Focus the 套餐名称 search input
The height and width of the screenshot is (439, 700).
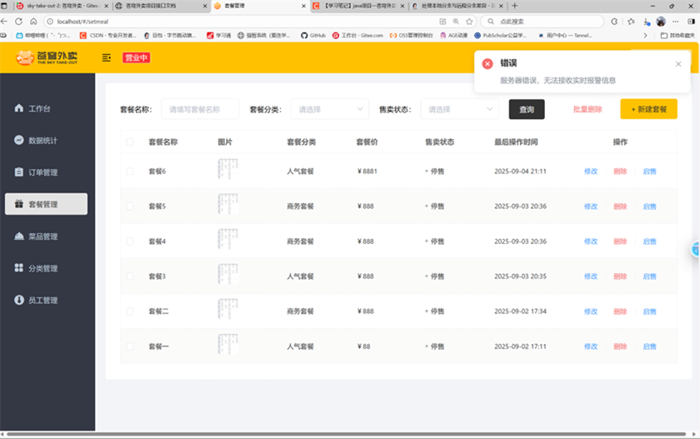pyautogui.click(x=200, y=109)
